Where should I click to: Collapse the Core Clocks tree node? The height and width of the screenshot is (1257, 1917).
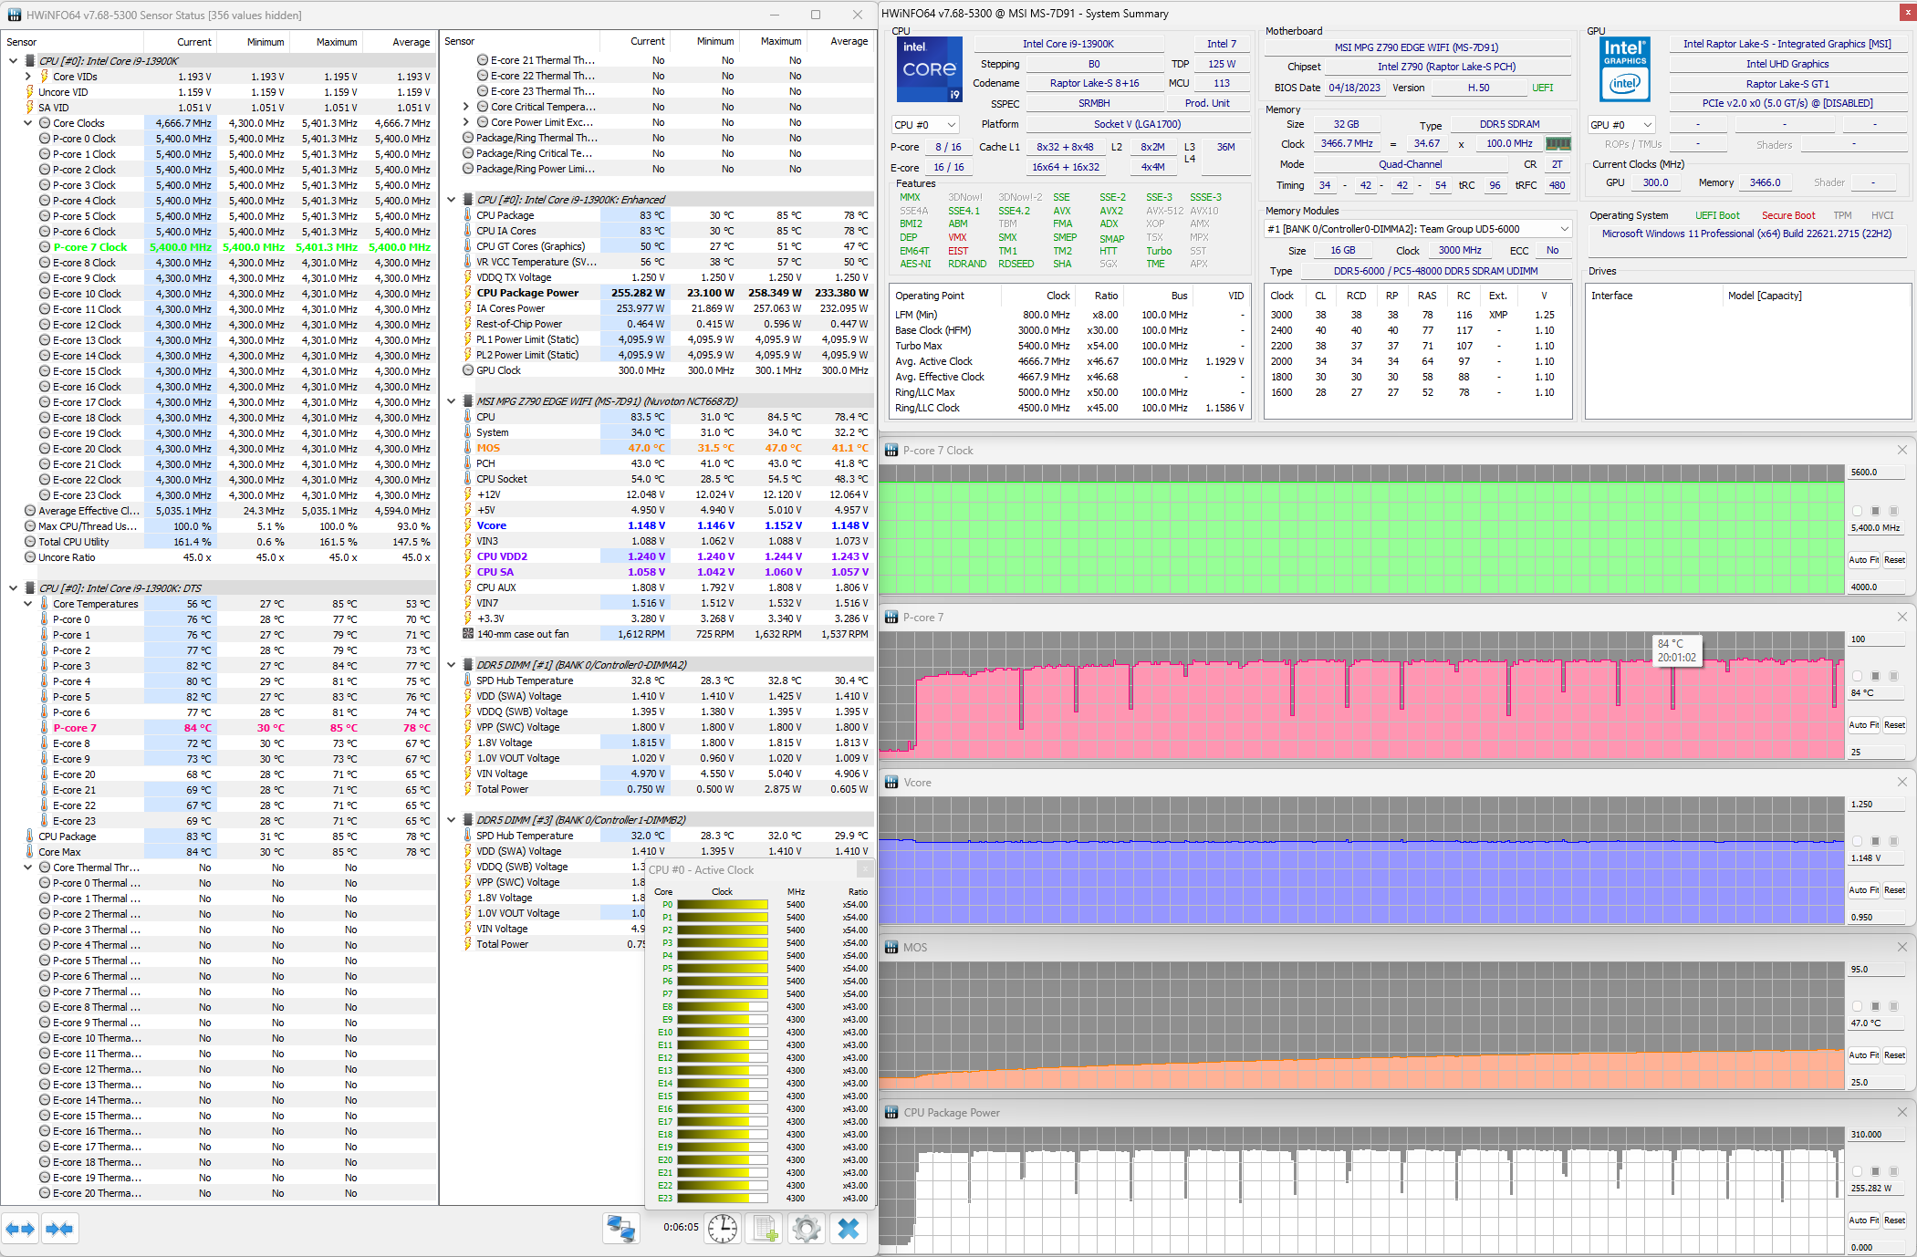(x=28, y=123)
